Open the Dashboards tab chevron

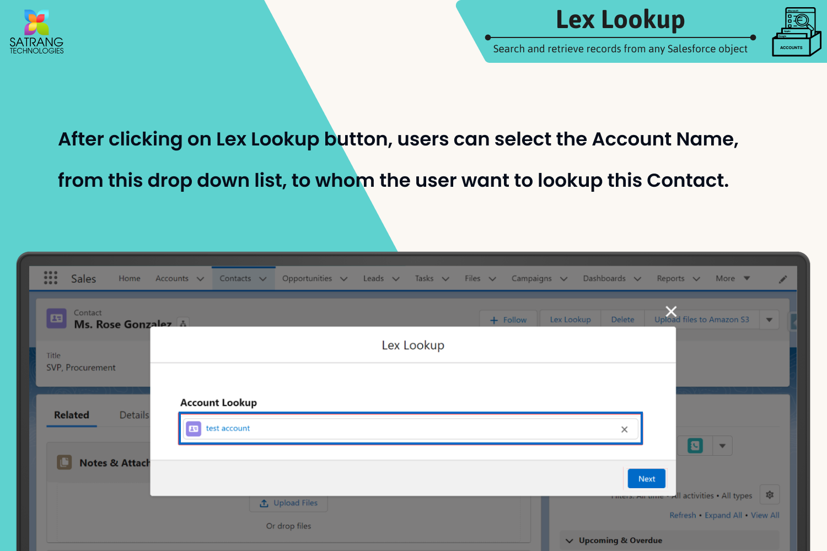(637, 279)
